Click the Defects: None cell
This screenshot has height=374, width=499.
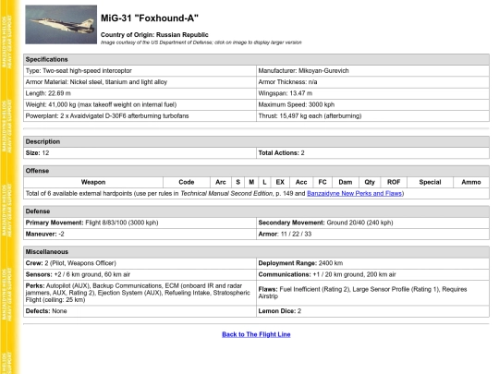[140, 311]
